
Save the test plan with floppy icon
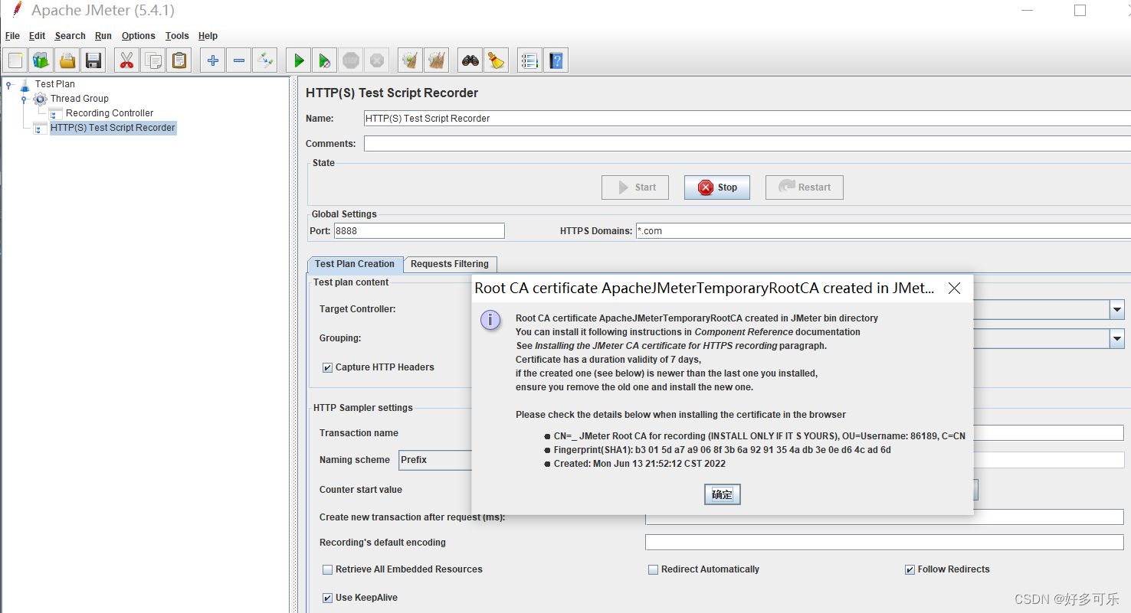(x=93, y=60)
